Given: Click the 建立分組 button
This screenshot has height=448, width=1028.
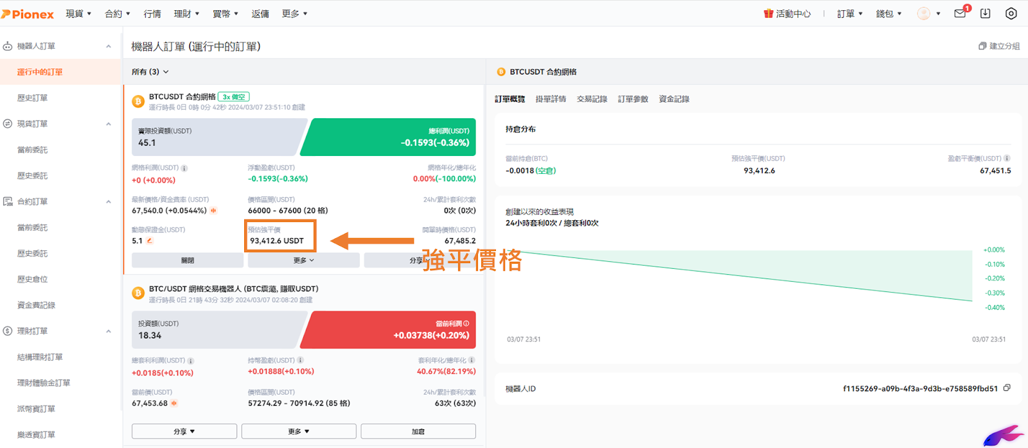Looking at the screenshot, I should click(999, 46).
